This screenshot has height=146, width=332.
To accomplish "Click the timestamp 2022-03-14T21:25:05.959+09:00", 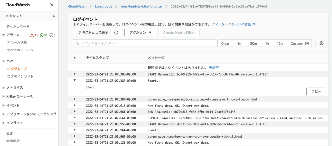I will [x=111, y=124].
